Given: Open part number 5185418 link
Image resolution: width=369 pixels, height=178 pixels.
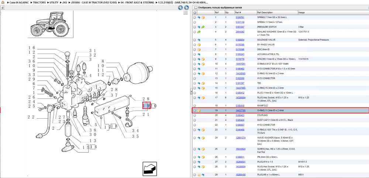Looking at the screenshot, I should tap(240, 105).
